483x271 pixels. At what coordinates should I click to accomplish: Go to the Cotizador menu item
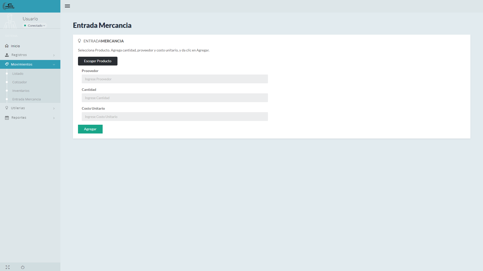[x=20, y=82]
